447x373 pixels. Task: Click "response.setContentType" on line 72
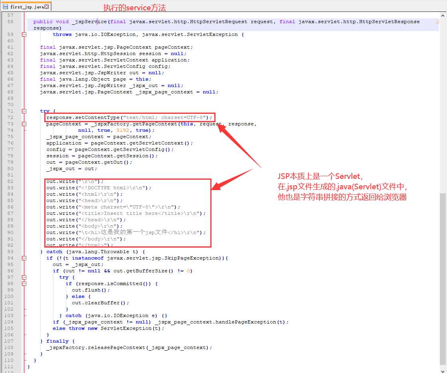(x=83, y=117)
